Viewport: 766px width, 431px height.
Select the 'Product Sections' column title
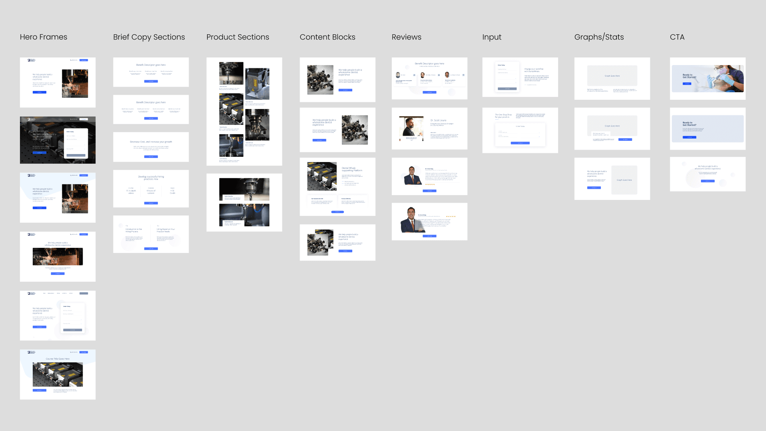click(237, 37)
